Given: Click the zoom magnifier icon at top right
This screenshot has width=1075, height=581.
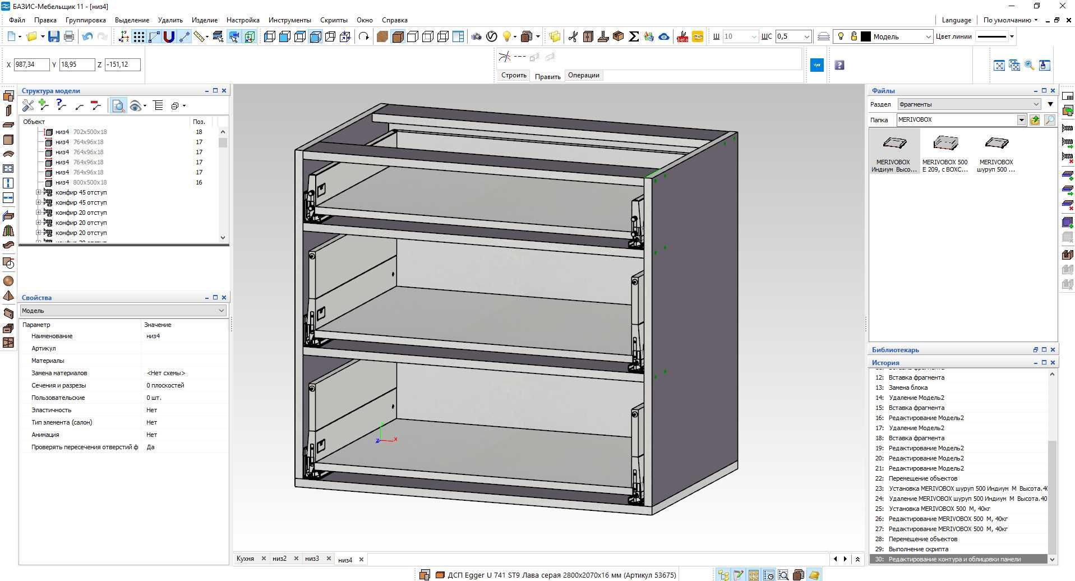Looking at the screenshot, I should (1030, 65).
